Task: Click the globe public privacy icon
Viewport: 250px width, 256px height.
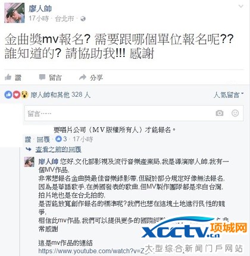Action: tap(83, 19)
